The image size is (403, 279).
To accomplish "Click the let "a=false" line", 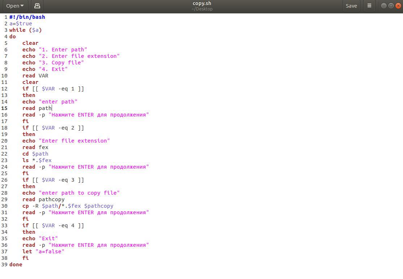I will coord(43,252).
